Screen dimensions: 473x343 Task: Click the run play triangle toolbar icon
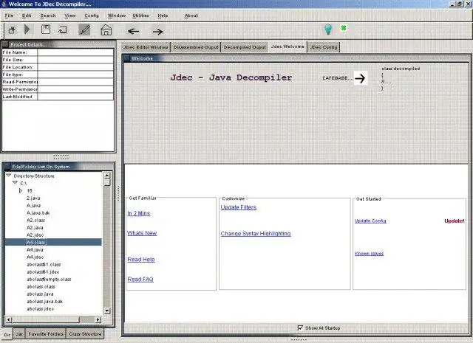27,30
